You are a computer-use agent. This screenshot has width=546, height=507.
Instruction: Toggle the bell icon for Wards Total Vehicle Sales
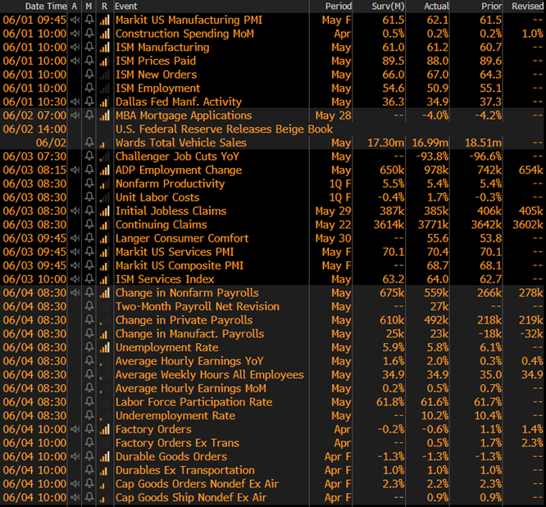[x=89, y=143]
